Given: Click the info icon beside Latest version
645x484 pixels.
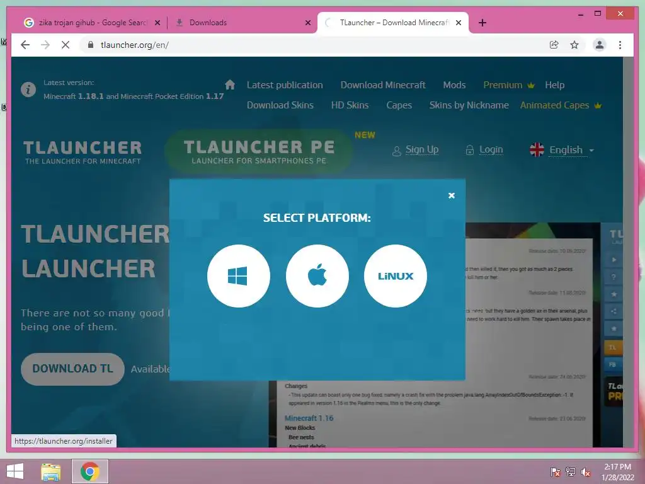Looking at the screenshot, I should pos(28,89).
